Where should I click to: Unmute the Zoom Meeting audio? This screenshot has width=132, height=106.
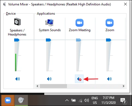(79, 79)
